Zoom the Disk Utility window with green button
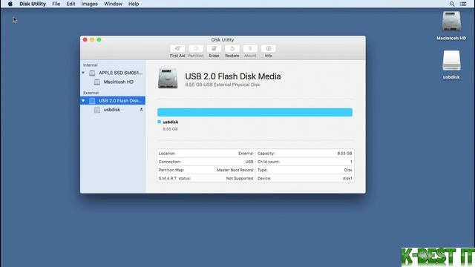The image size is (475, 267). 99,39
